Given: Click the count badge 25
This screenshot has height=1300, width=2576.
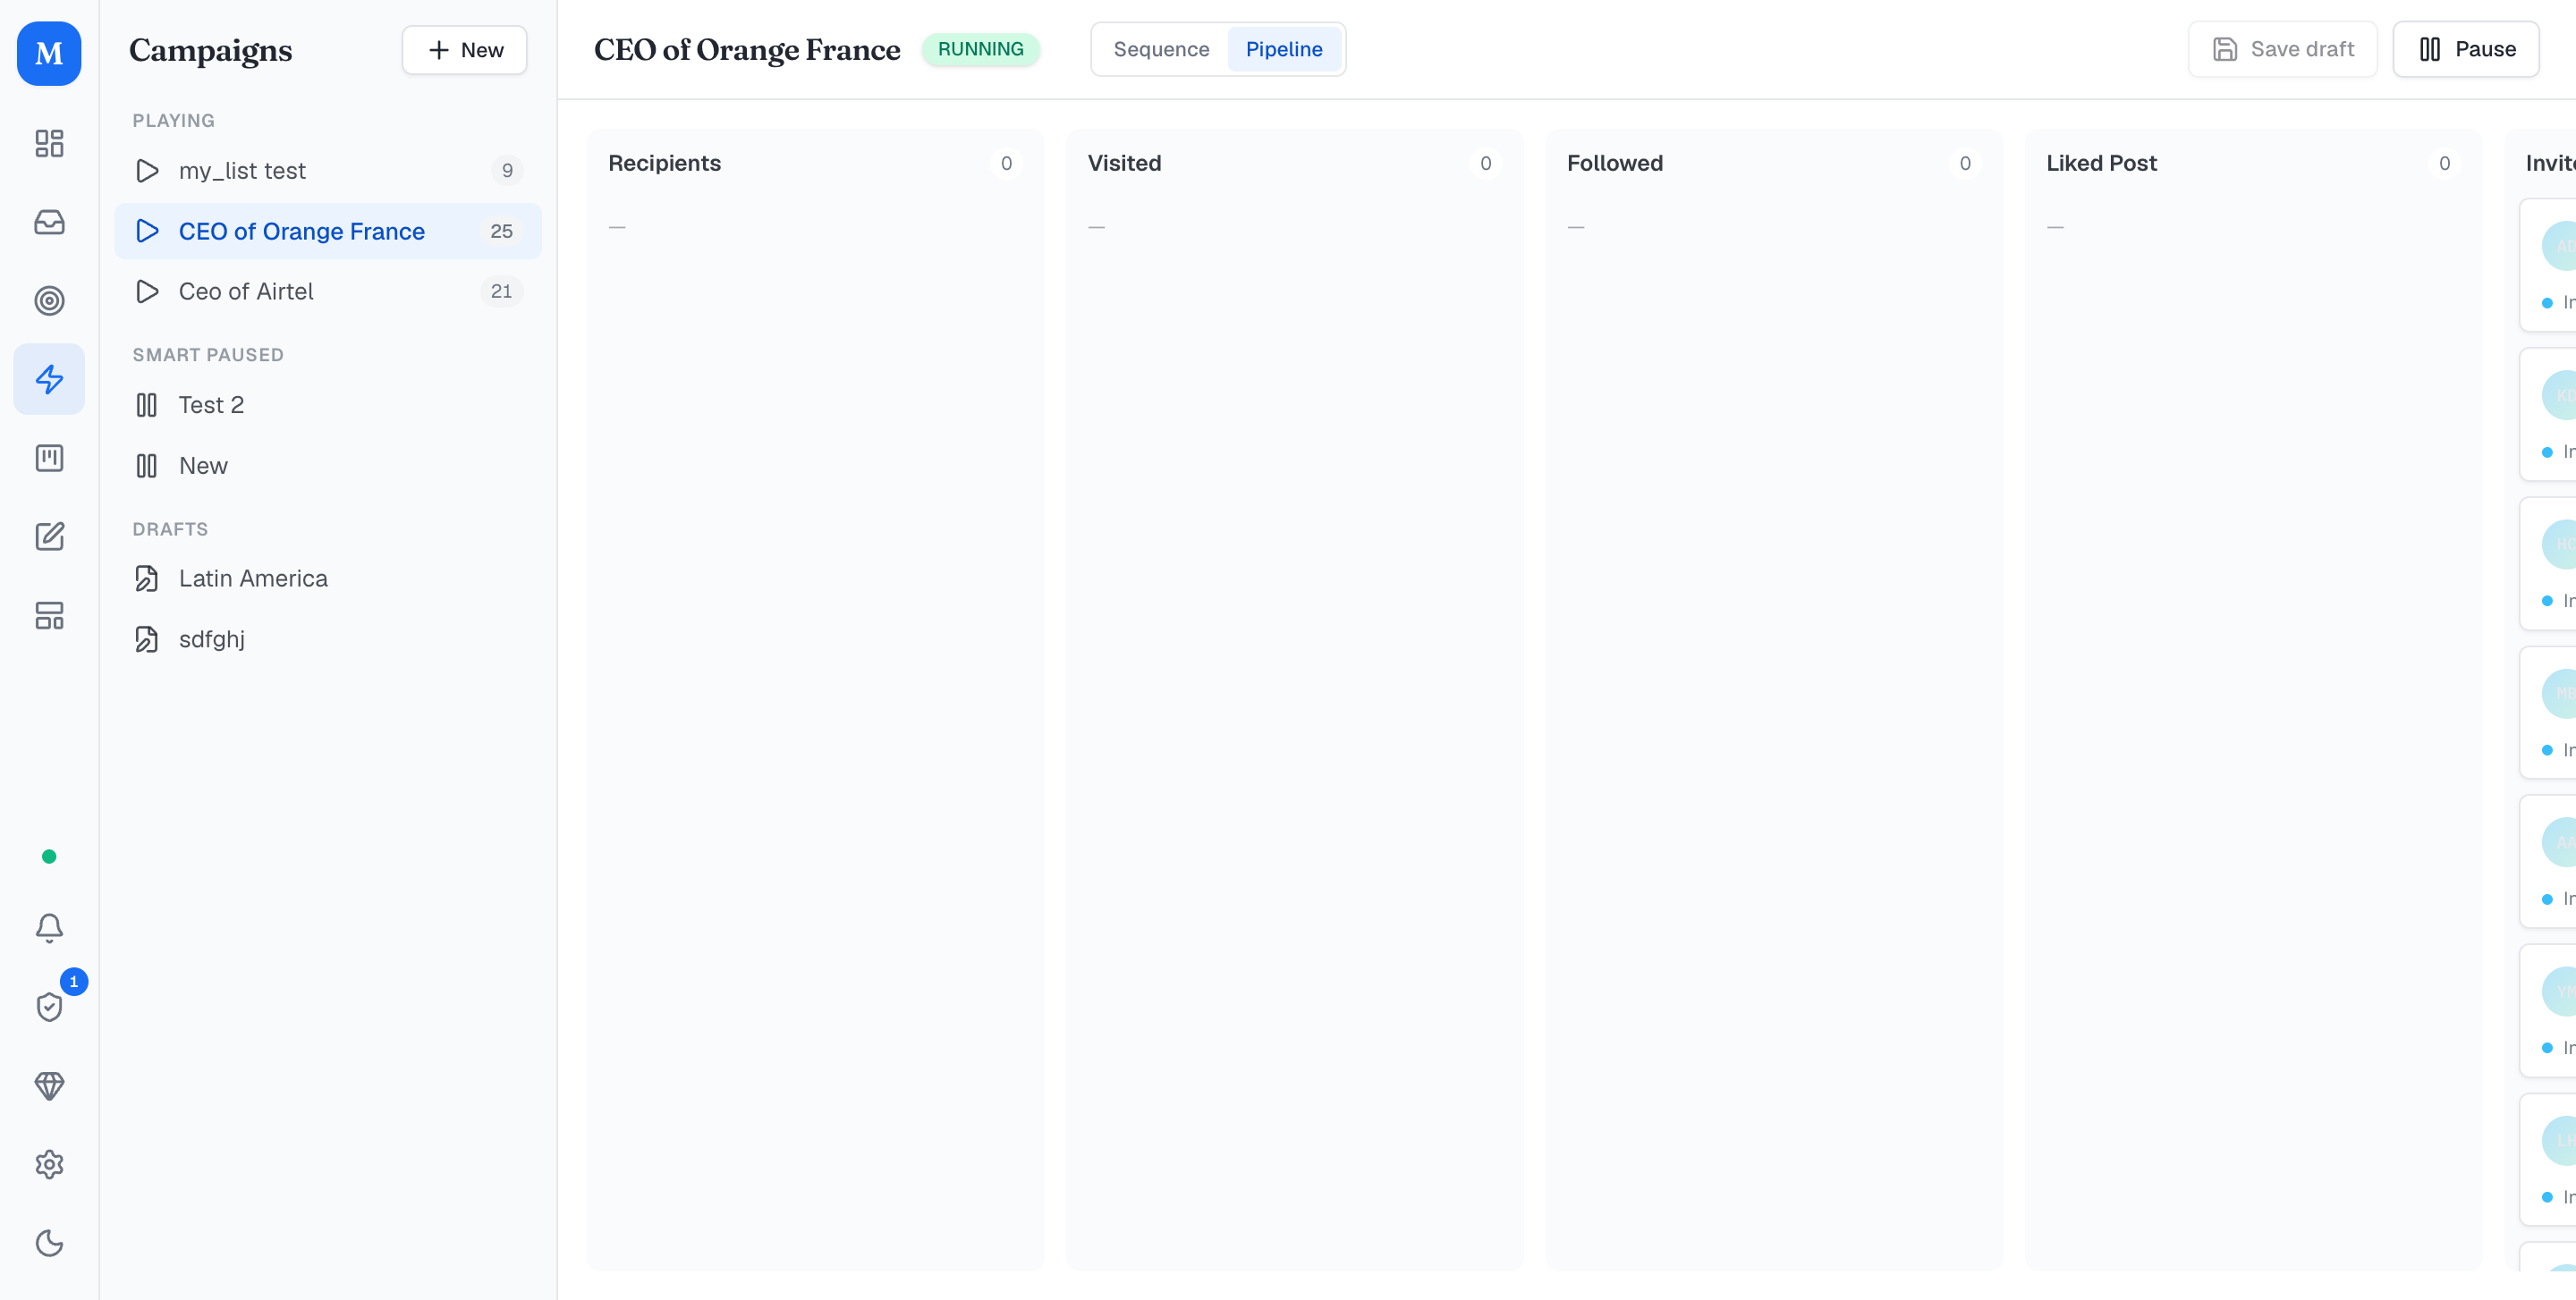Looking at the screenshot, I should pos(501,231).
